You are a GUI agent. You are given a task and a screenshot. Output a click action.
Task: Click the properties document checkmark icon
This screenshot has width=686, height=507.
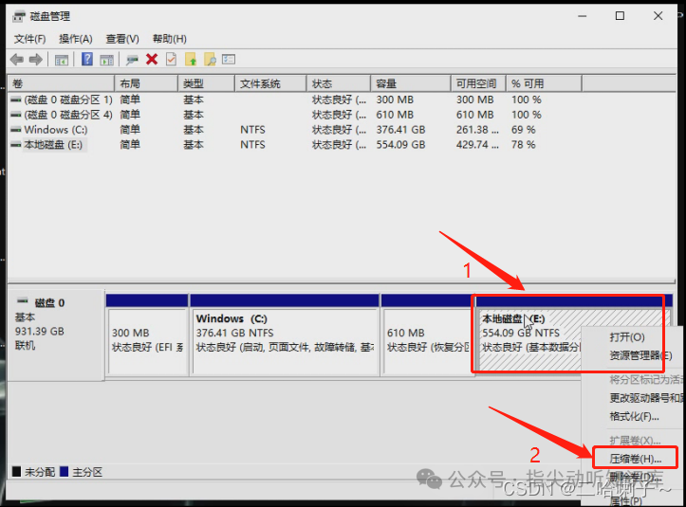click(x=171, y=60)
